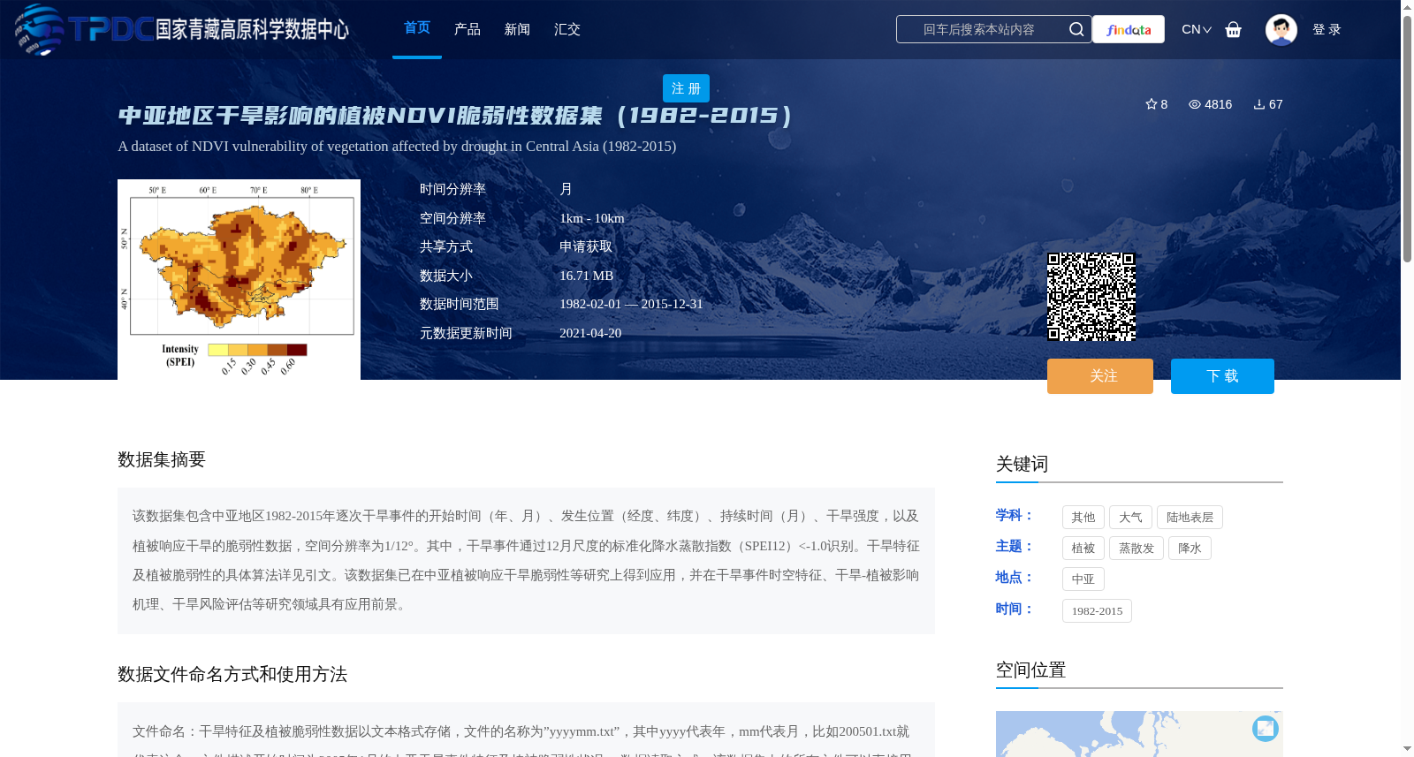Click the 国家青藏高原科学数据中心 site title

point(253,29)
